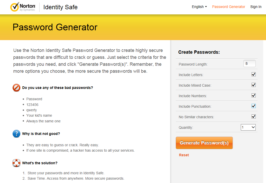Uncheck the No Similar characters checkbox
266x183 pixels.
(254, 116)
